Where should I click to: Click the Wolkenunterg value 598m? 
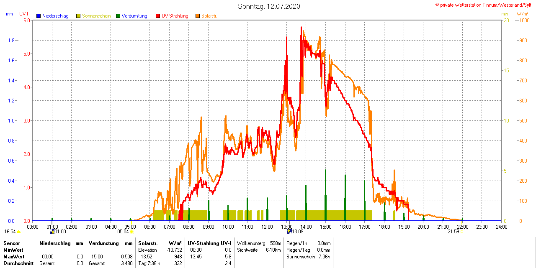click(x=276, y=243)
